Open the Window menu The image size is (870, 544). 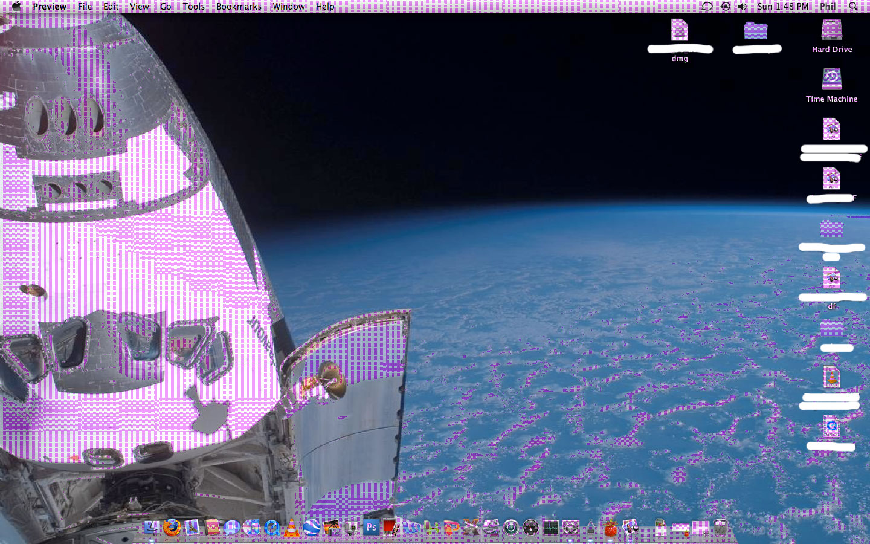pos(289,6)
